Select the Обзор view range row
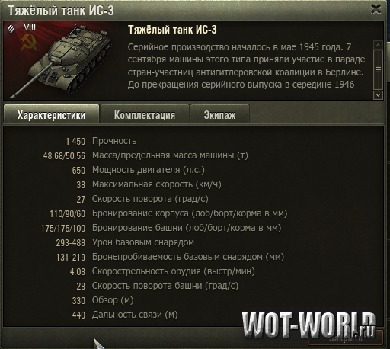Screen dimensions: 390x349 (103, 300)
